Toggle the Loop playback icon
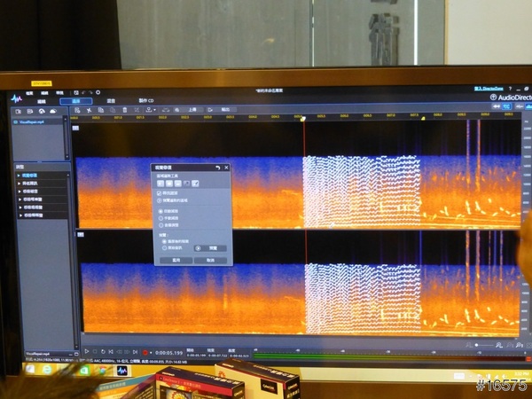 pos(103,352)
